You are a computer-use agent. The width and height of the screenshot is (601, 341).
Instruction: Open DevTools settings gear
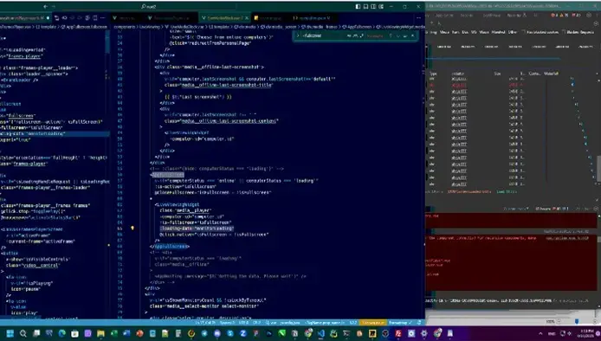pyautogui.click(x=589, y=16)
